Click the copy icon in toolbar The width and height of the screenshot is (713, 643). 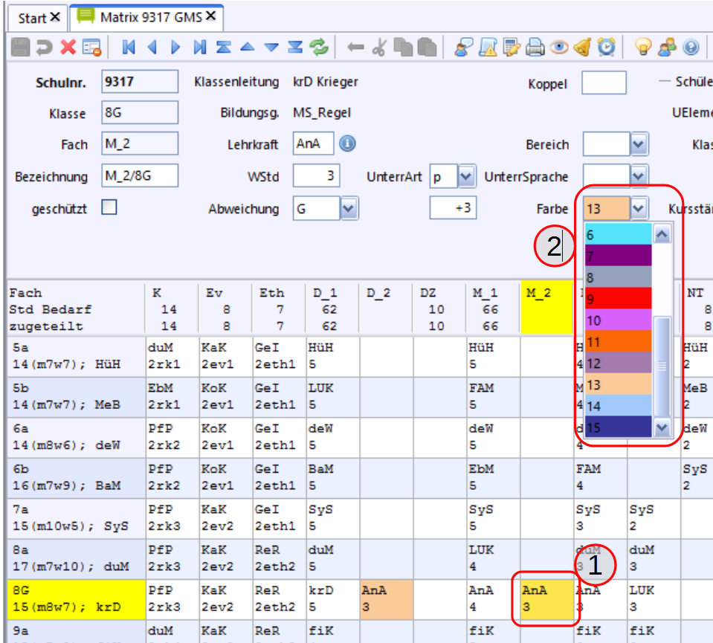click(x=403, y=47)
